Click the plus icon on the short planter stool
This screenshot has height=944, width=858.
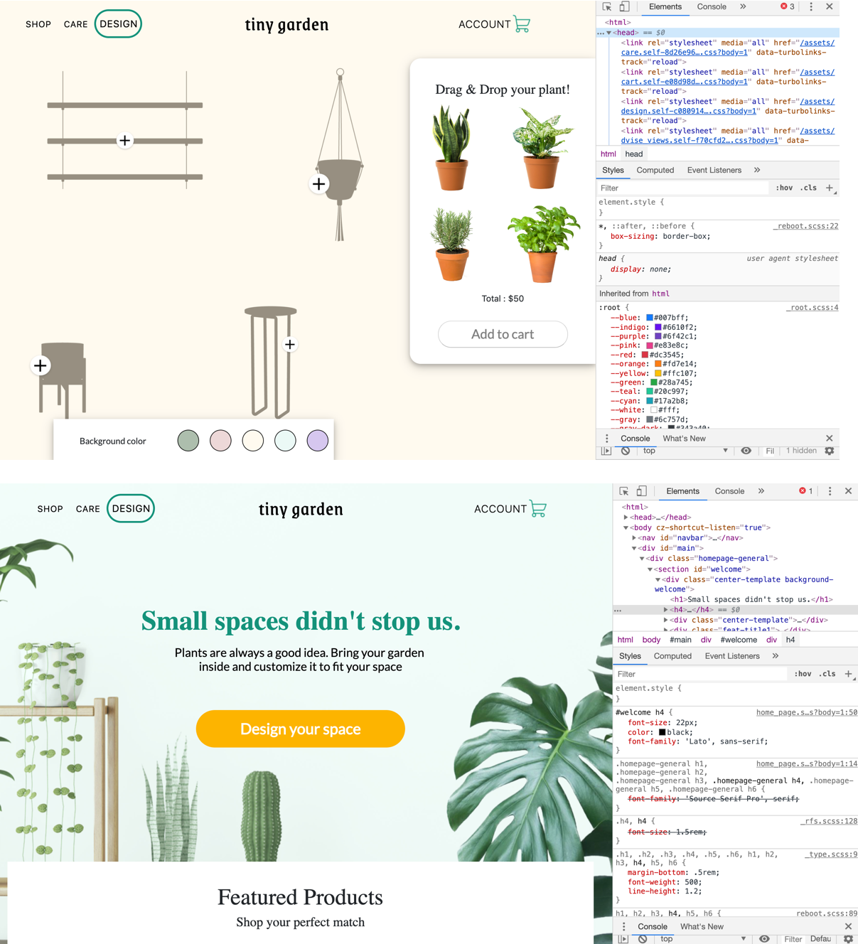coord(41,365)
